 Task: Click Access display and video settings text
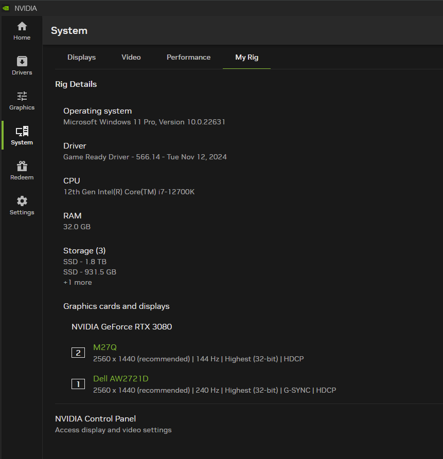(x=113, y=430)
